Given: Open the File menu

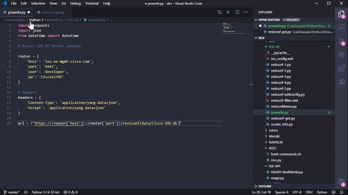Looking at the screenshot, I should click(x=14, y=3).
